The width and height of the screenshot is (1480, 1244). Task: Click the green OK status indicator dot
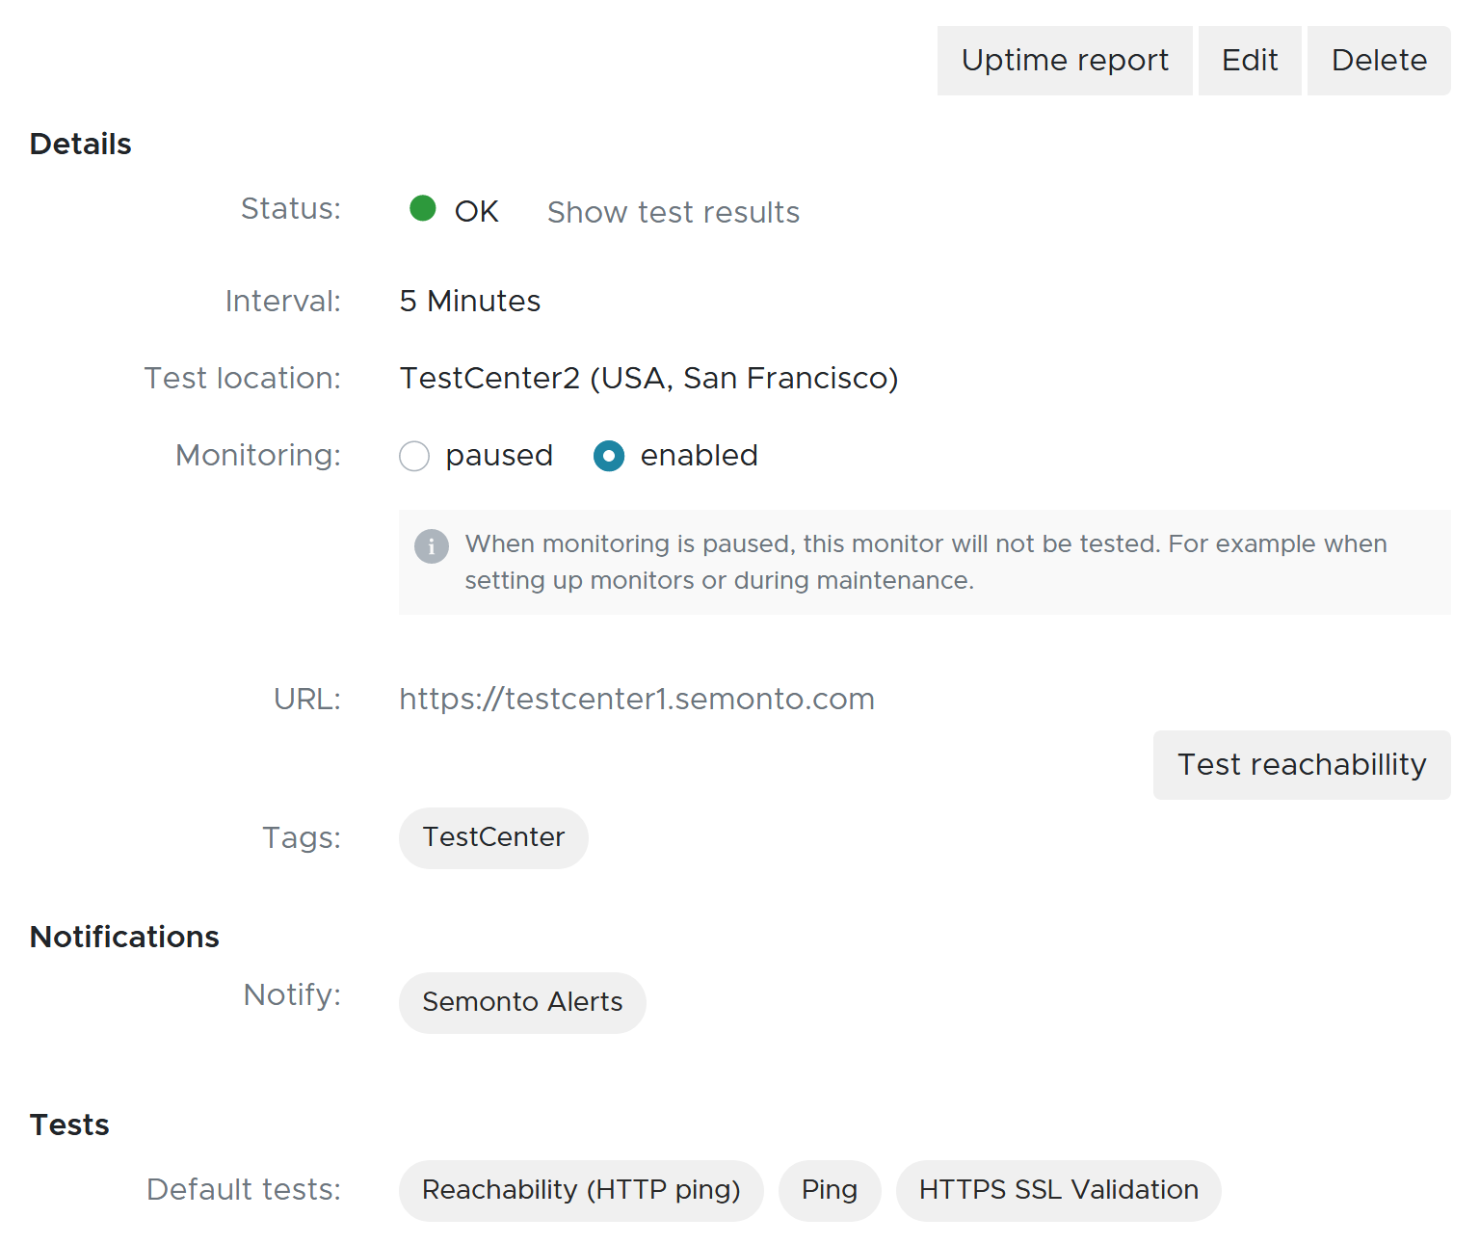point(423,208)
